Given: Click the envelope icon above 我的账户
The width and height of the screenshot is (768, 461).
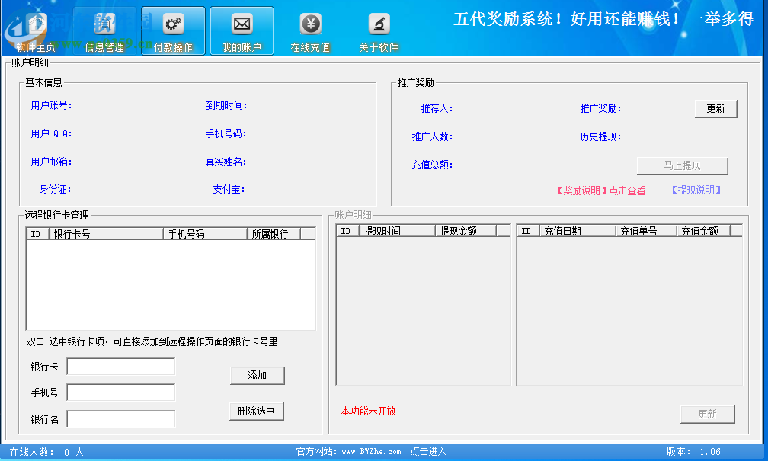Looking at the screenshot, I should (x=242, y=24).
